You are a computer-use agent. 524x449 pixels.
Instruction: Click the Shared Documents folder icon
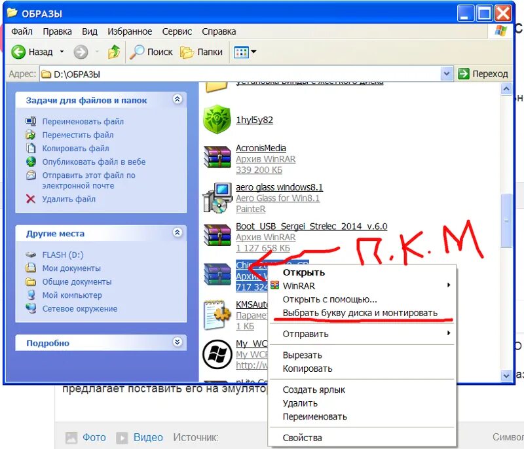click(x=31, y=281)
